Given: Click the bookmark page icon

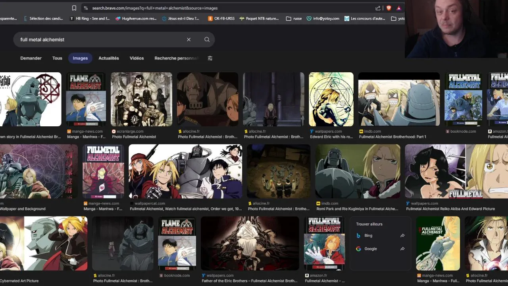Looking at the screenshot, I should tap(74, 8).
